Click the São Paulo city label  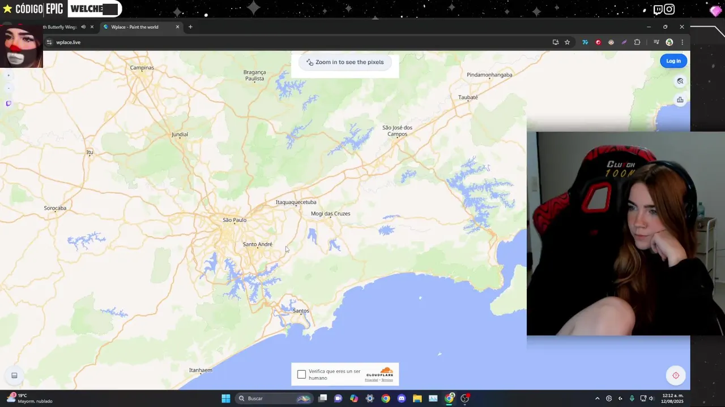(234, 220)
